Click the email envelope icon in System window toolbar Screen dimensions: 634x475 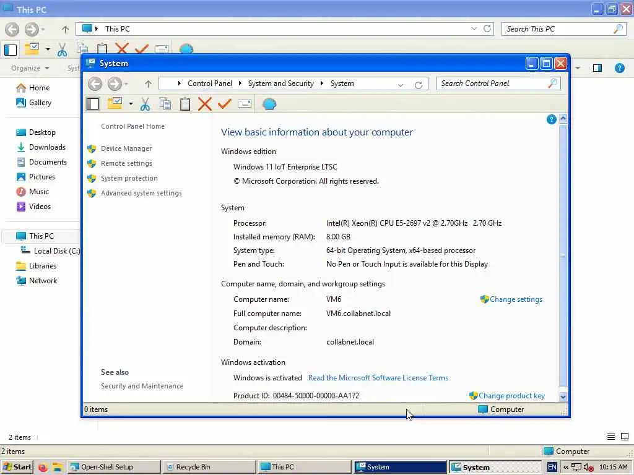click(245, 104)
